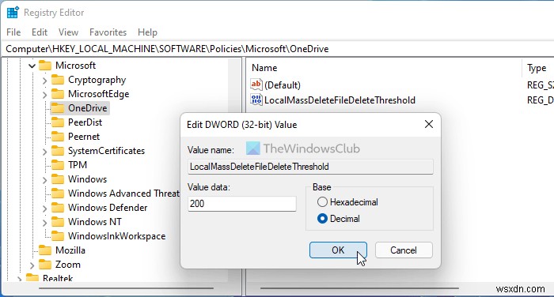Screen dimensions: 554x297
Task: Select the Realtek folder icon
Action: [32, 277]
